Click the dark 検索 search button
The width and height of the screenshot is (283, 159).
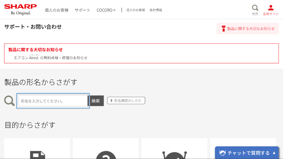pyautogui.click(x=96, y=101)
